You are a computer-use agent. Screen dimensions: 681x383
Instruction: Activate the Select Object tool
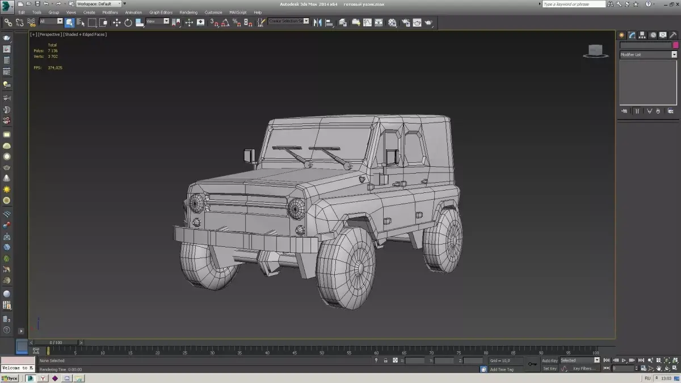[69, 22]
